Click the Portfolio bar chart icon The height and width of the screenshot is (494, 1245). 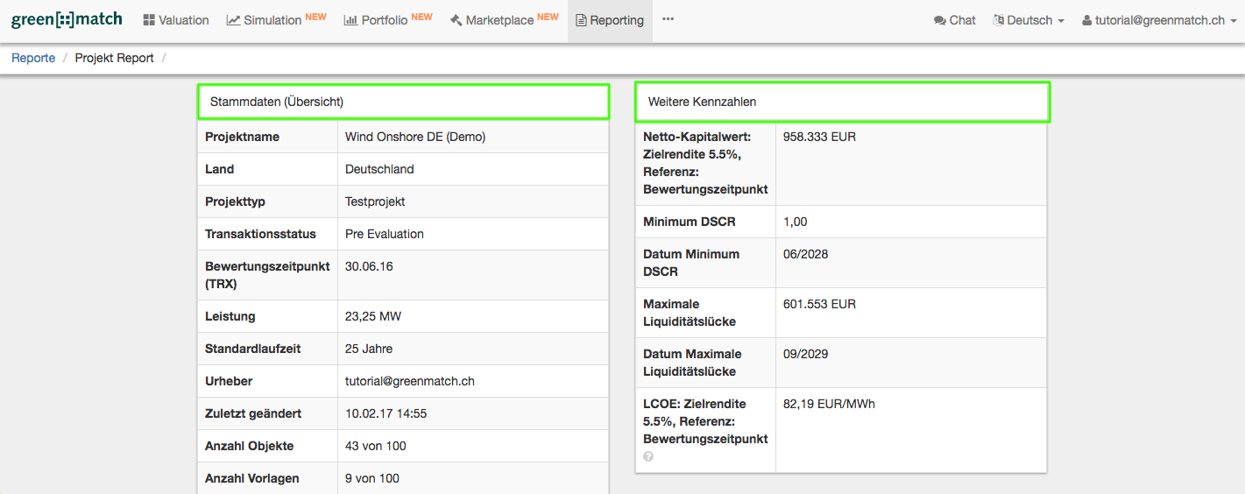point(350,20)
